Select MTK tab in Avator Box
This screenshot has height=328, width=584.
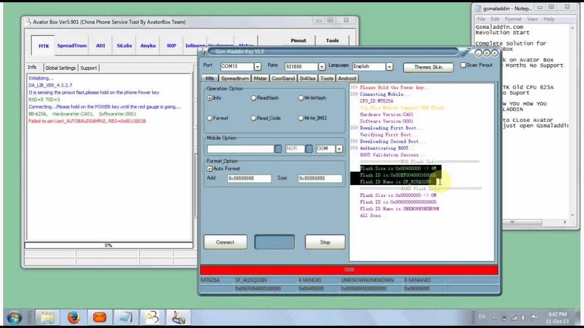(44, 46)
